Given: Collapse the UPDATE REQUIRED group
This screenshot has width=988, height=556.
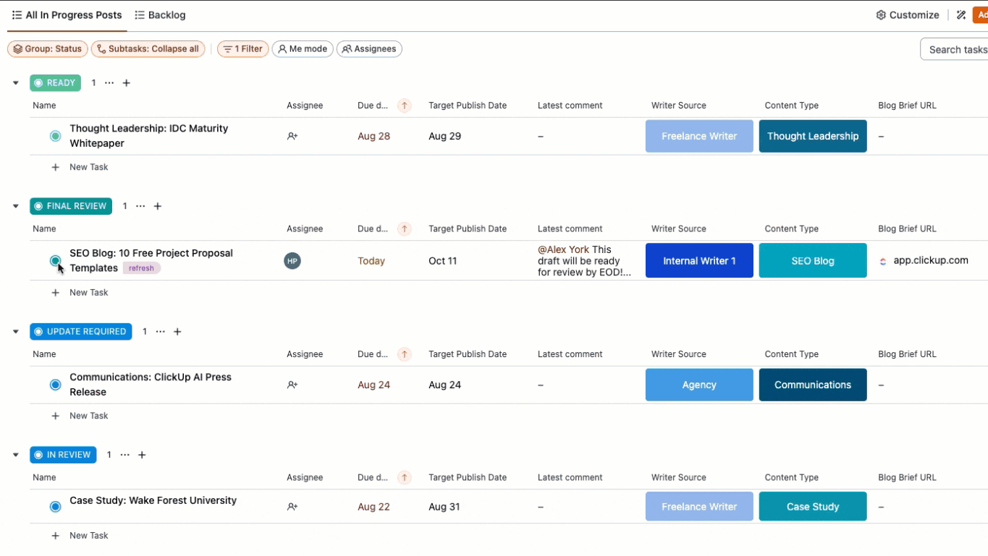Looking at the screenshot, I should point(16,332).
